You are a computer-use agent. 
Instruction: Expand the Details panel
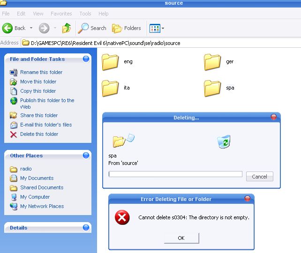[x=86, y=228]
